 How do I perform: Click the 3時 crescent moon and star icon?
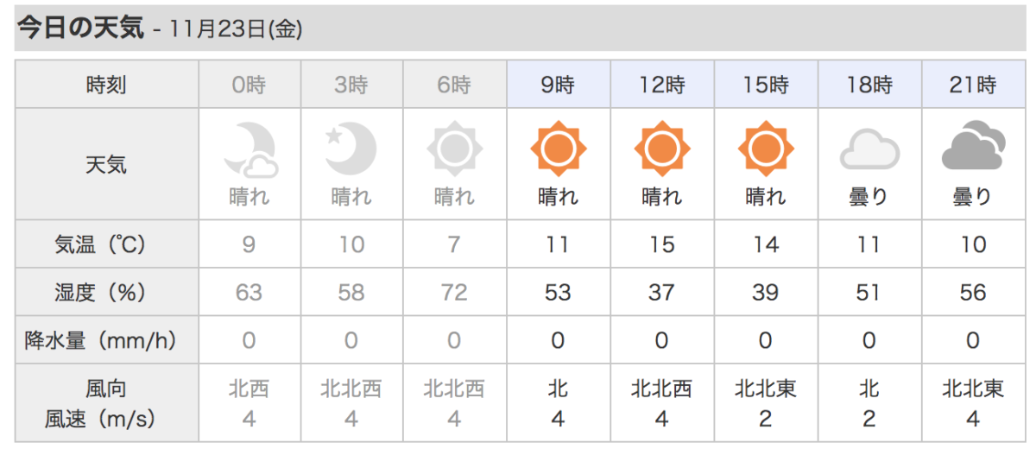(x=351, y=149)
